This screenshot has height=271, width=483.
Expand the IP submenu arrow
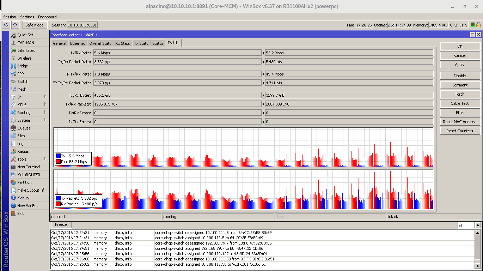45,97
